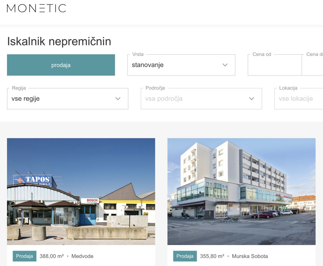Click the 388,00 m² area label
Image resolution: width=323 pixels, height=266 pixels.
coord(52,256)
